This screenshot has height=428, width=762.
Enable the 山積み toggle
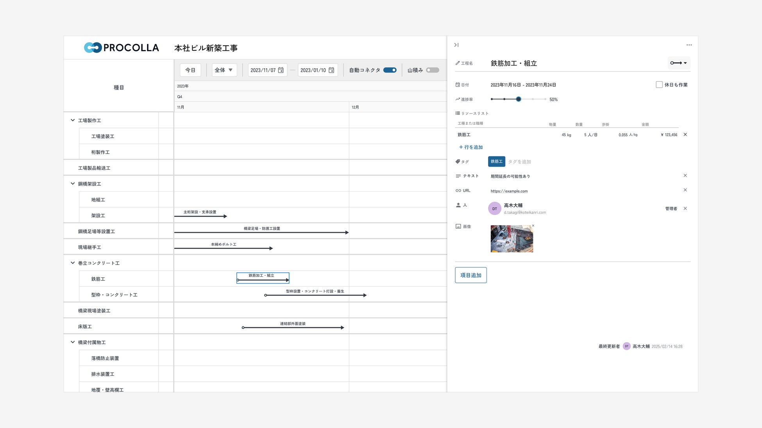[432, 70]
